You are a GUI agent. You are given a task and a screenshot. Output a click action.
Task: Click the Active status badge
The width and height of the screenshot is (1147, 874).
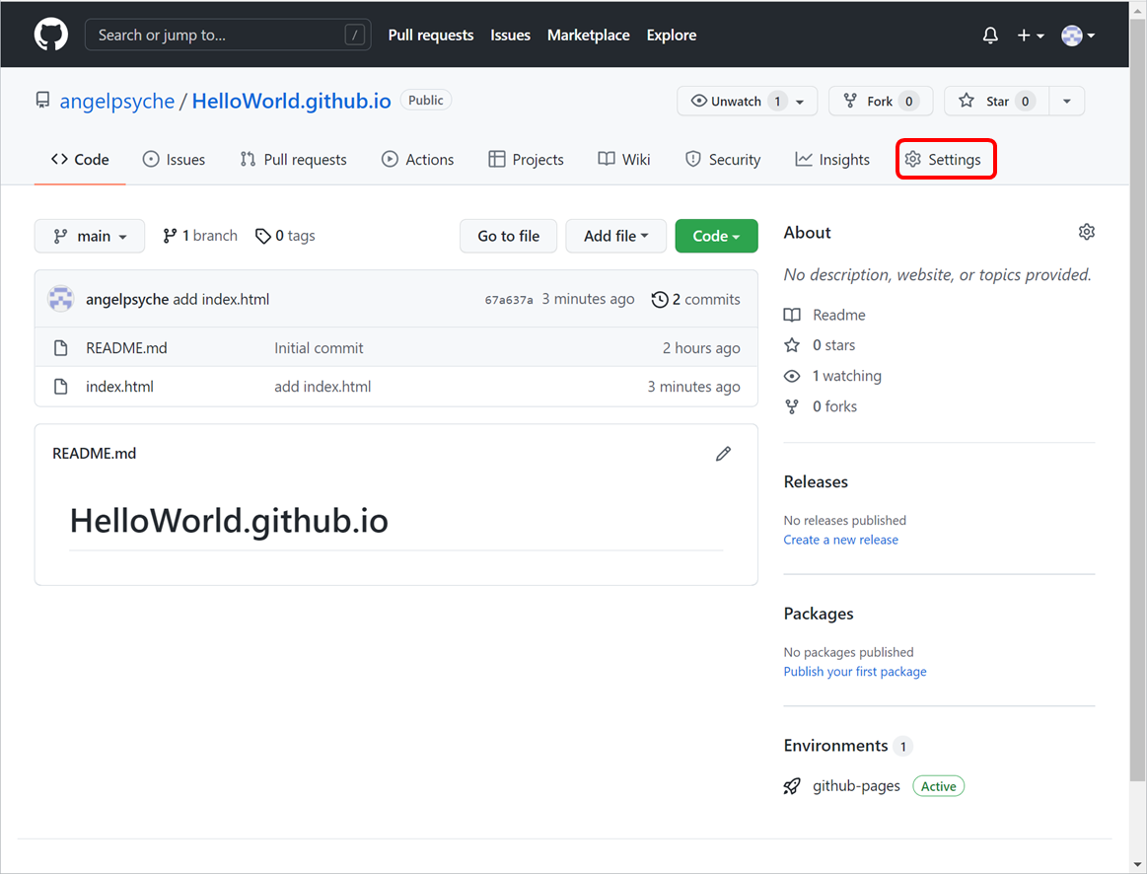[x=939, y=786]
